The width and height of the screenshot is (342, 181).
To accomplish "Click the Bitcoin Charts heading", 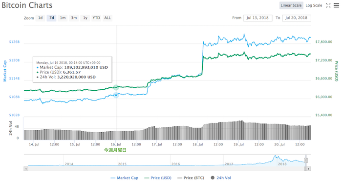I will pyautogui.click(x=27, y=5).
